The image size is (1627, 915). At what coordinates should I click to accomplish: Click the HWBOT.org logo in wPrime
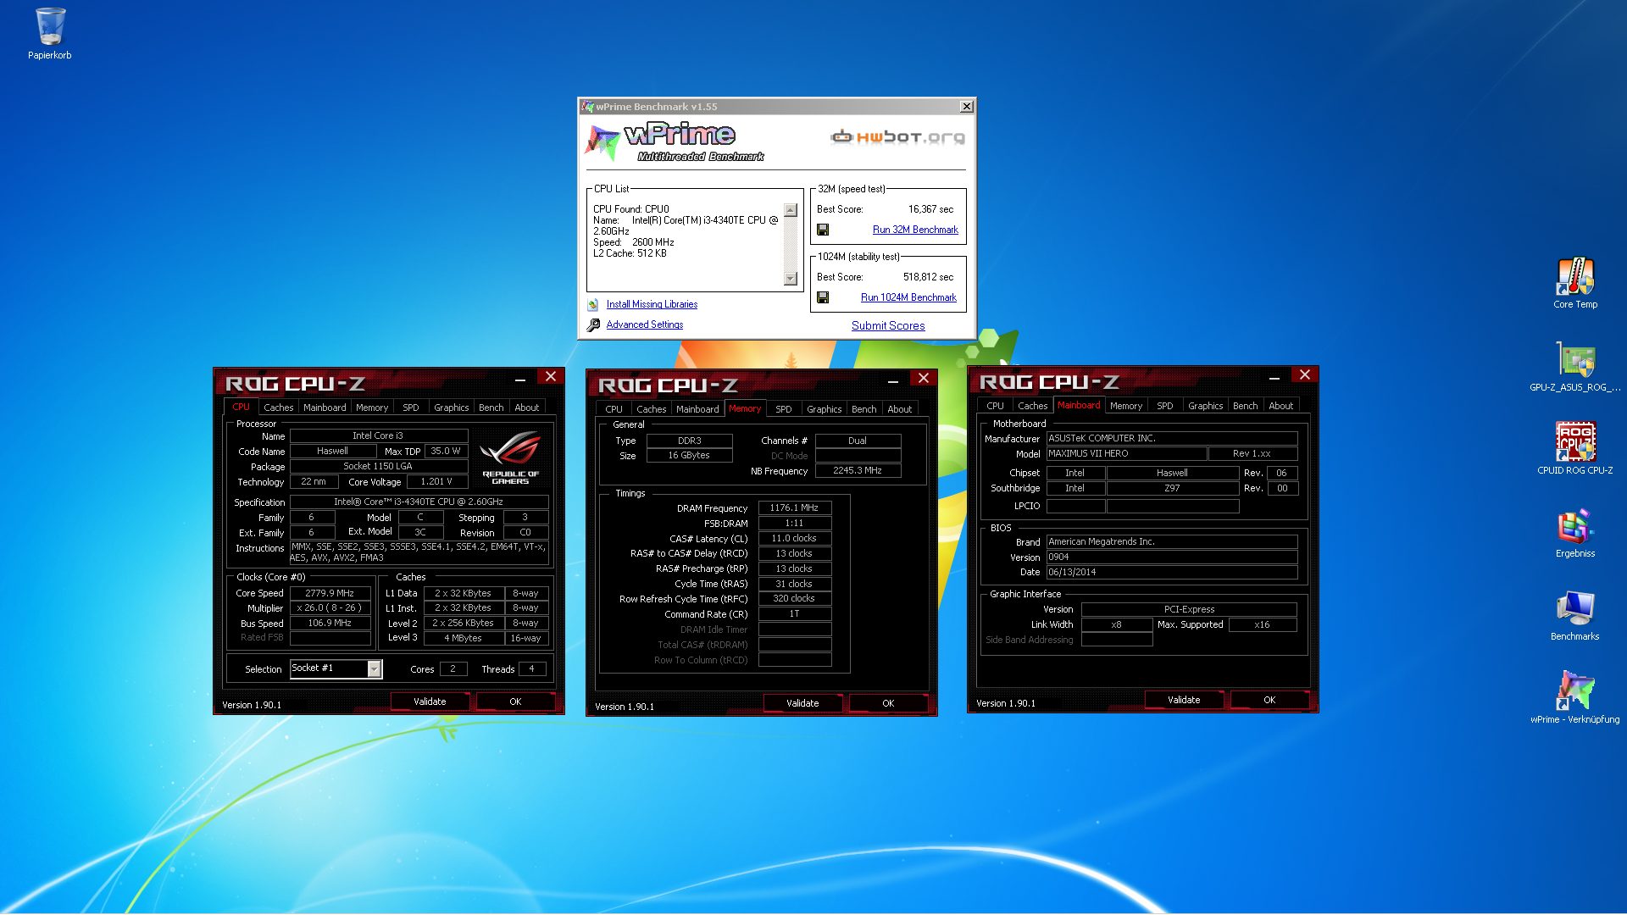click(x=897, y=136)
